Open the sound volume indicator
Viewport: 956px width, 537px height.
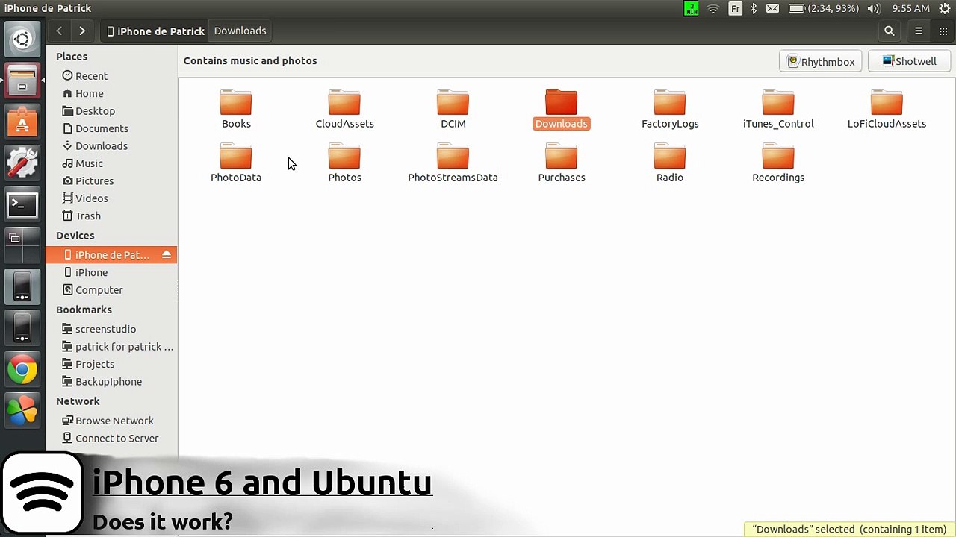[874, 8]
